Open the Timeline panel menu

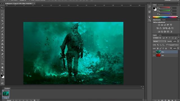click(143, 88)
